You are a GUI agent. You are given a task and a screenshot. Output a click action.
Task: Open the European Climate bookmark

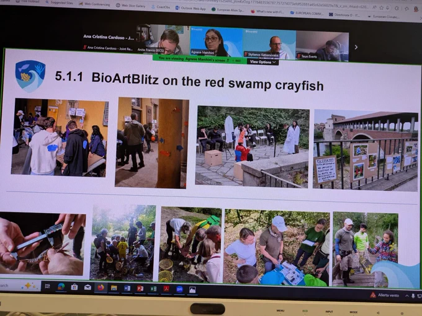384,17
